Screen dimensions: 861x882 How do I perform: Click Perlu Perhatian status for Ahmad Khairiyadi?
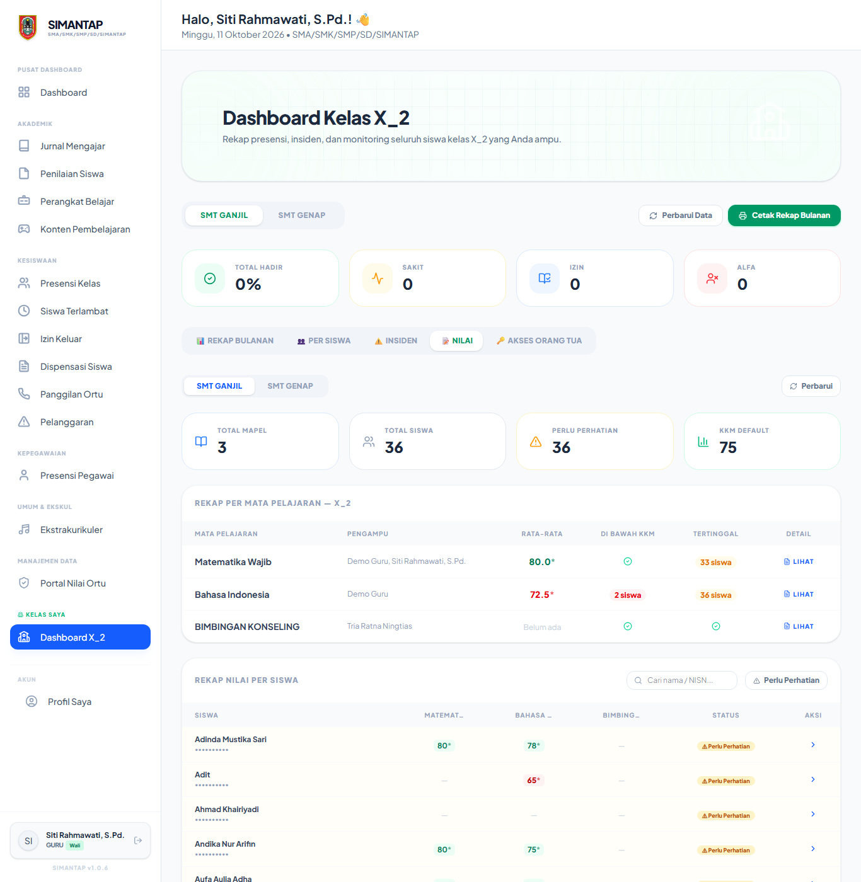[726, 816]
